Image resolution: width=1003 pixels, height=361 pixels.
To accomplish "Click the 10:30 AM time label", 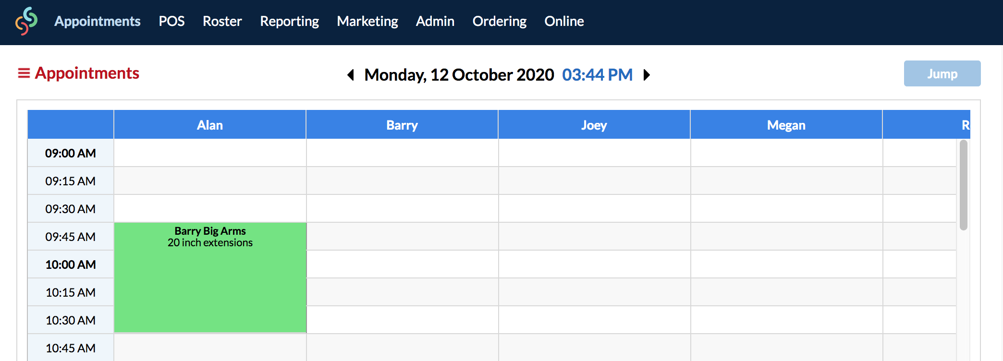I will pyautogui.click(x=71, y=320).
